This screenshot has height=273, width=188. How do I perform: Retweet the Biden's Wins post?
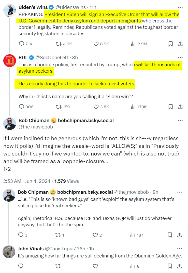[58, 44]
